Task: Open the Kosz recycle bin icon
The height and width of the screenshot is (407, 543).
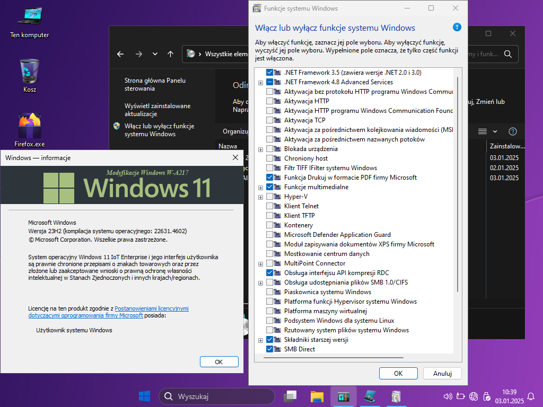Action: coord(30,73)
